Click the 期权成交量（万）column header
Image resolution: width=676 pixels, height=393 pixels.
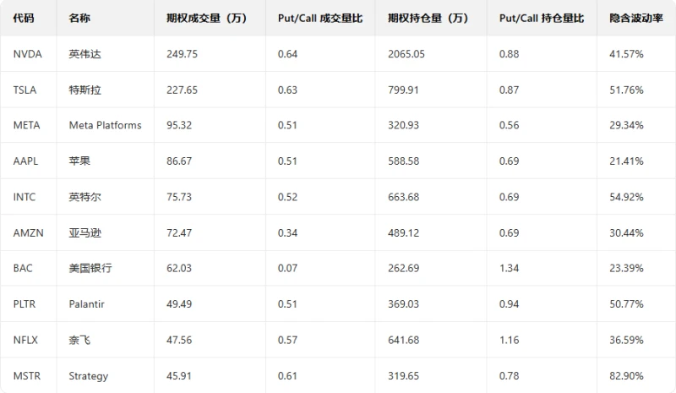[x=207, y=18]
